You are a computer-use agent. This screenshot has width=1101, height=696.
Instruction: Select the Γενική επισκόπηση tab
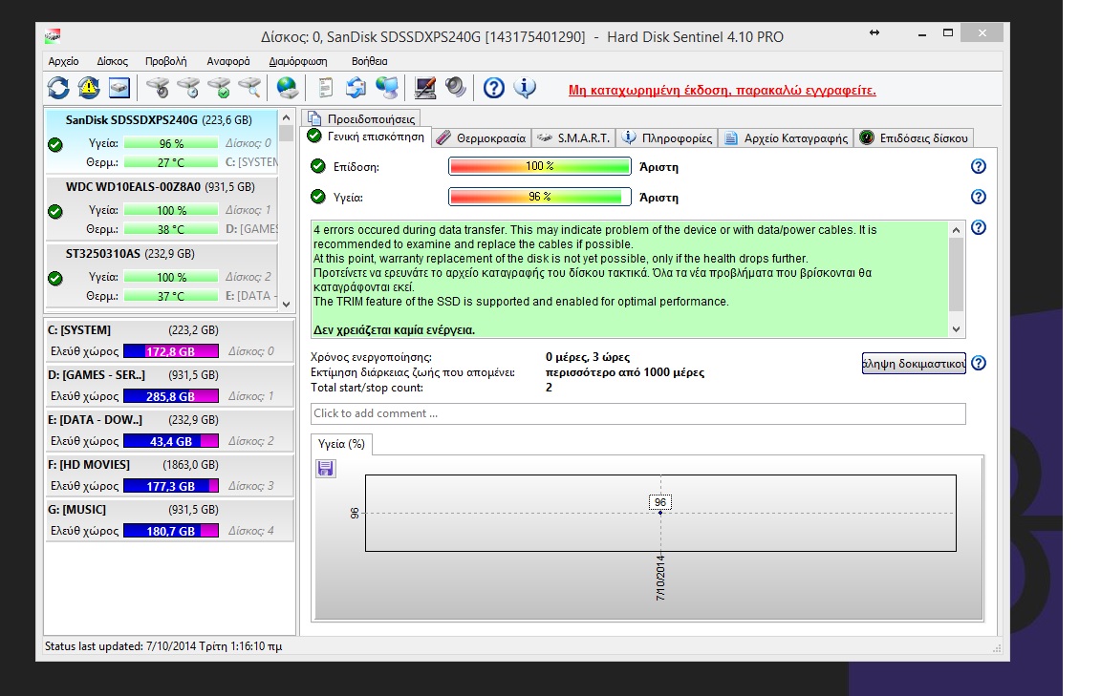367,137
